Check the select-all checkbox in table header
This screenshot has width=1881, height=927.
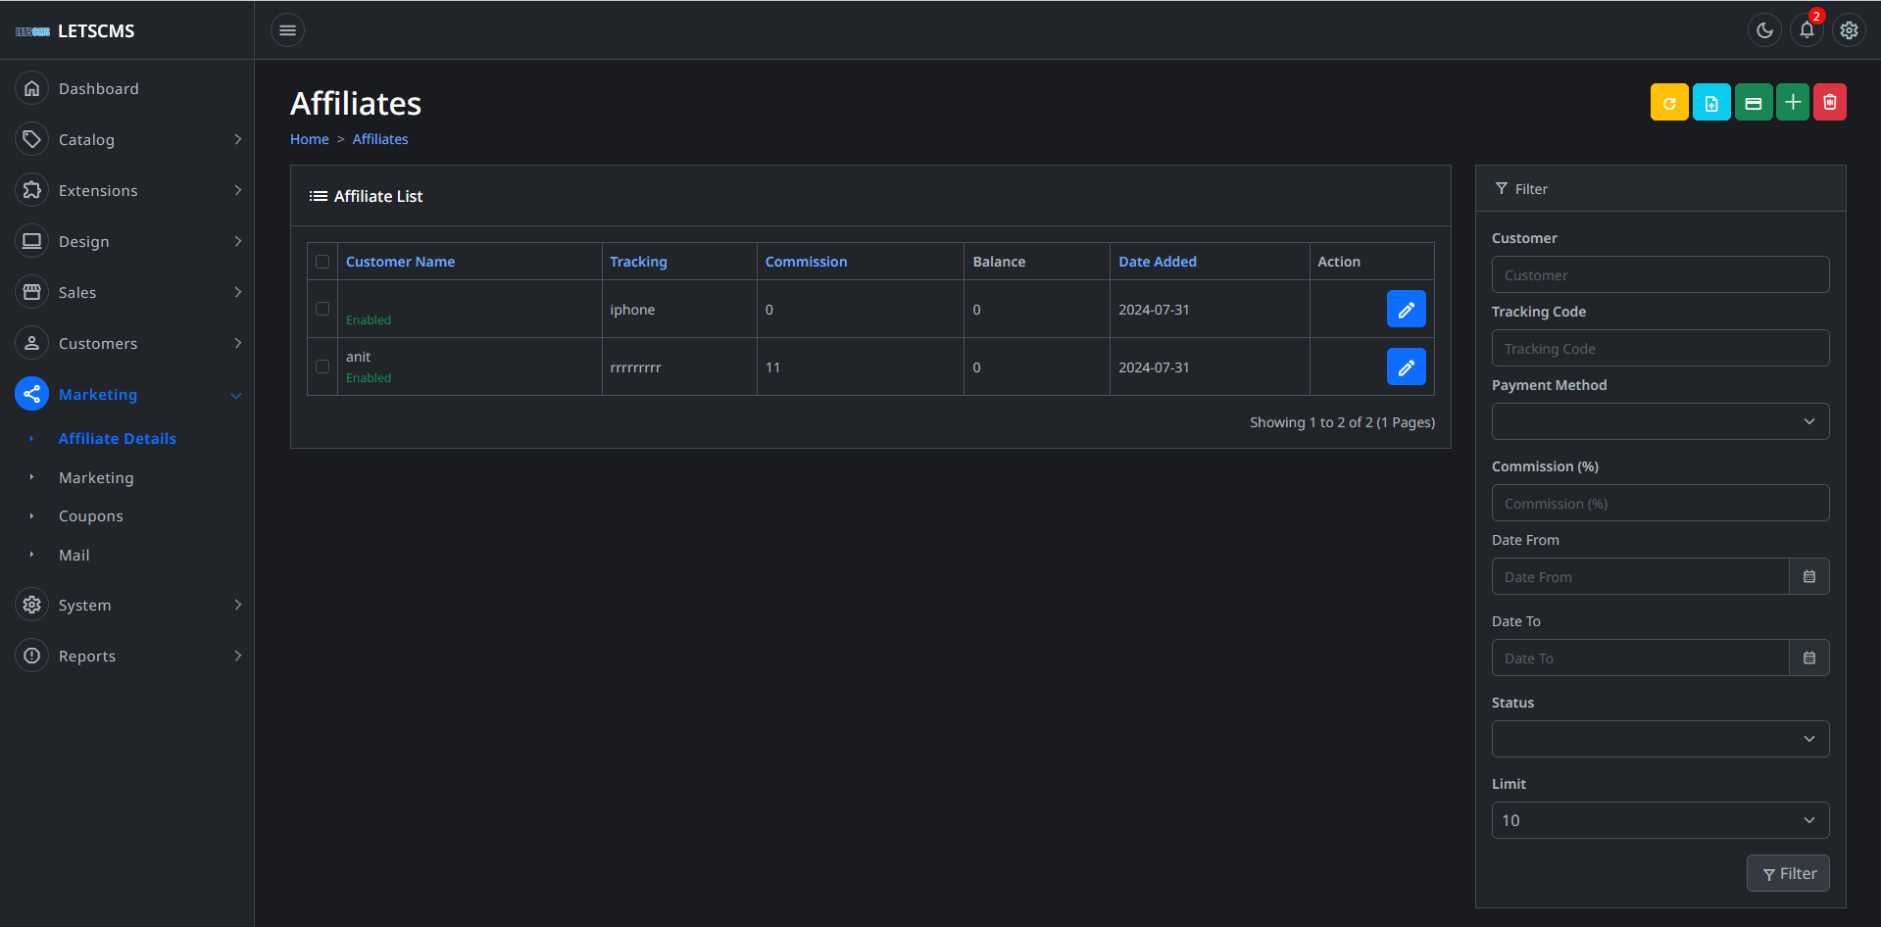pyautogui.click(x=322, y=262)
